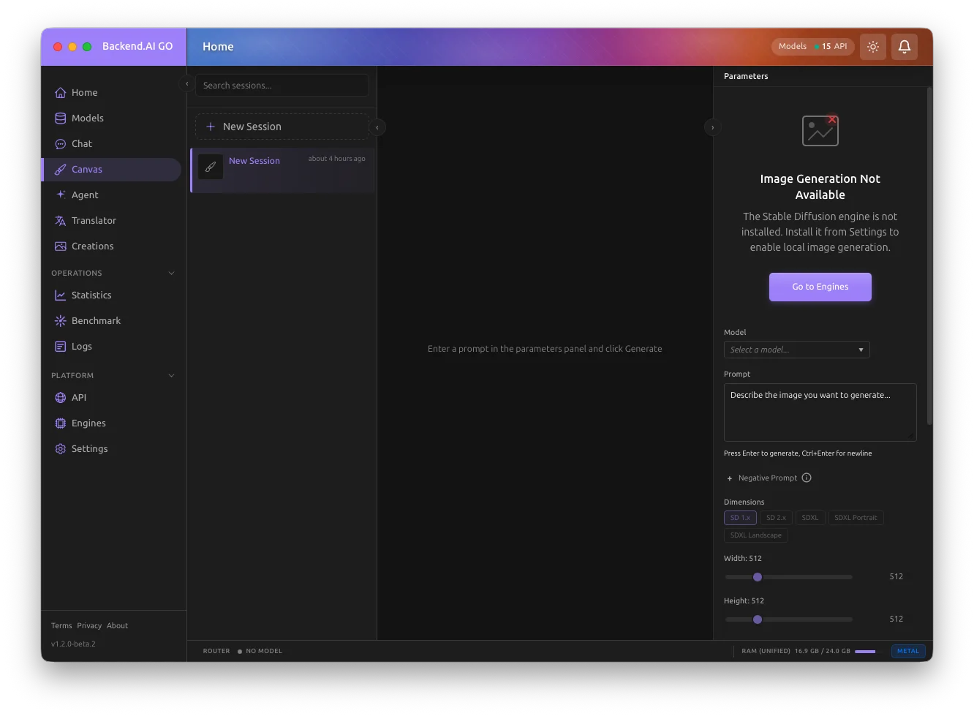
Task: Open Statistics in the Operations section
Action: pos(91,295)
